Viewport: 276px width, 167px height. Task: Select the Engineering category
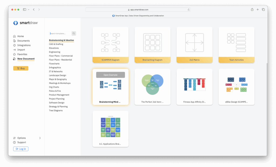(54, 52)
